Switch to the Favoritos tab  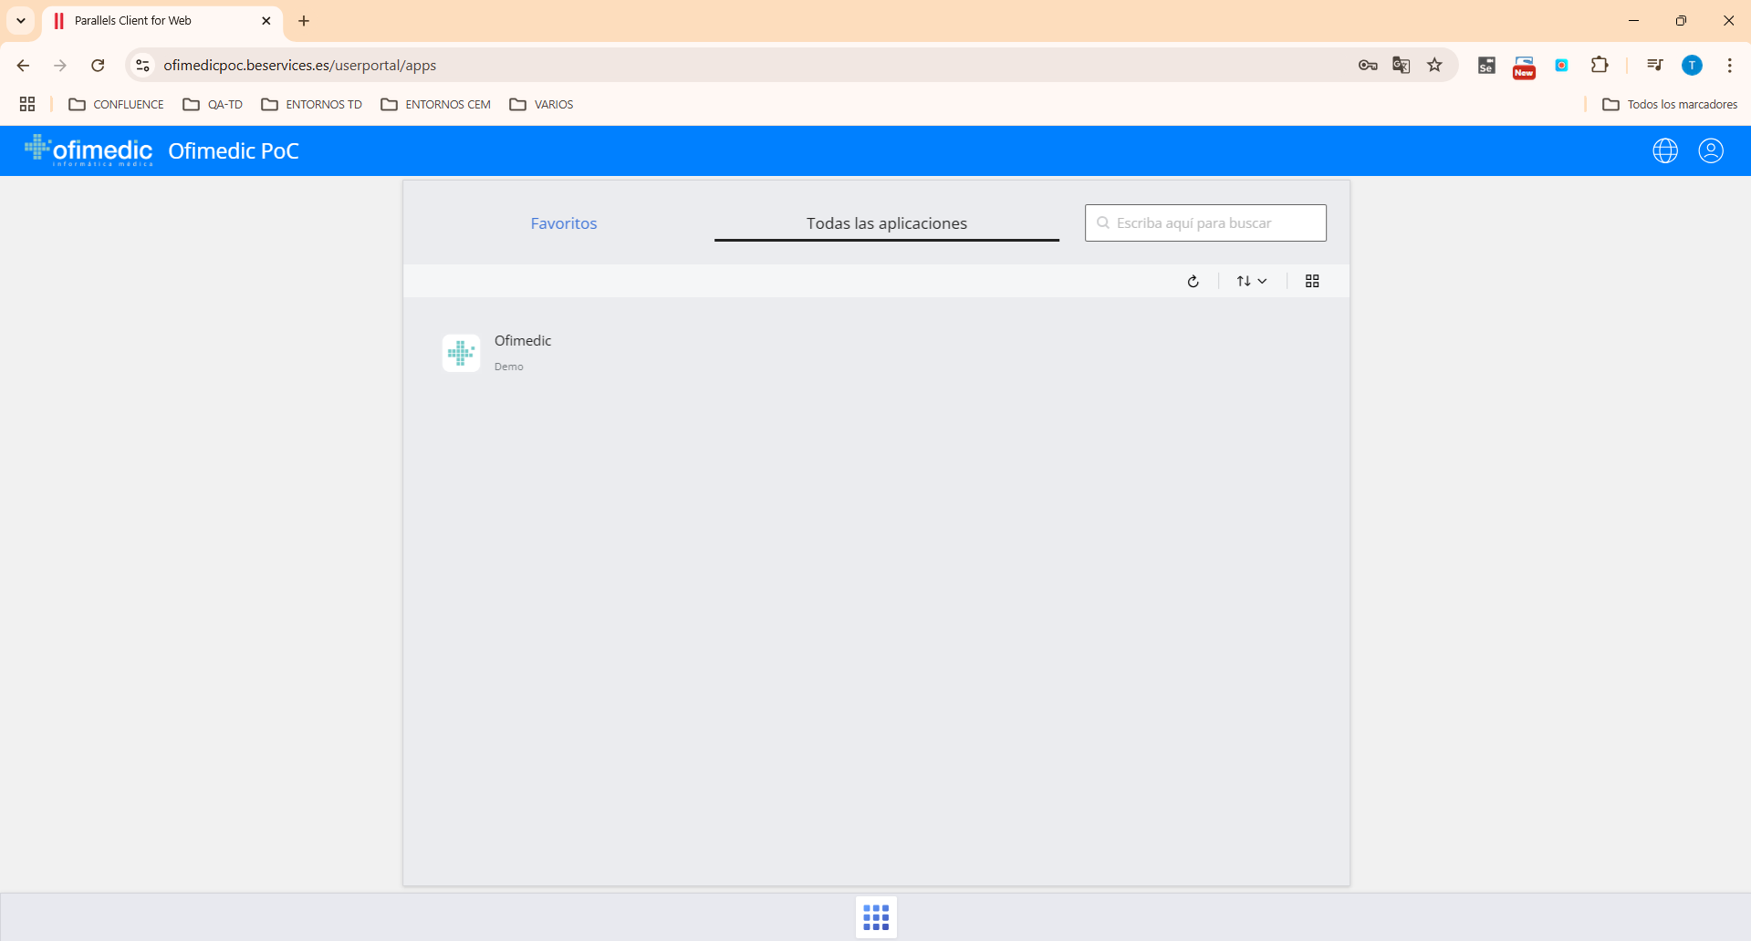563,223
